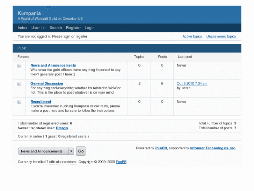Click the News and Announcements forum status icon

pyautogui.click(x=19, y=66)
